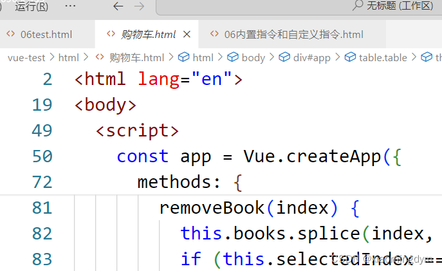Click the cube icon next to body breadcrumb

(x=233, y=57)
